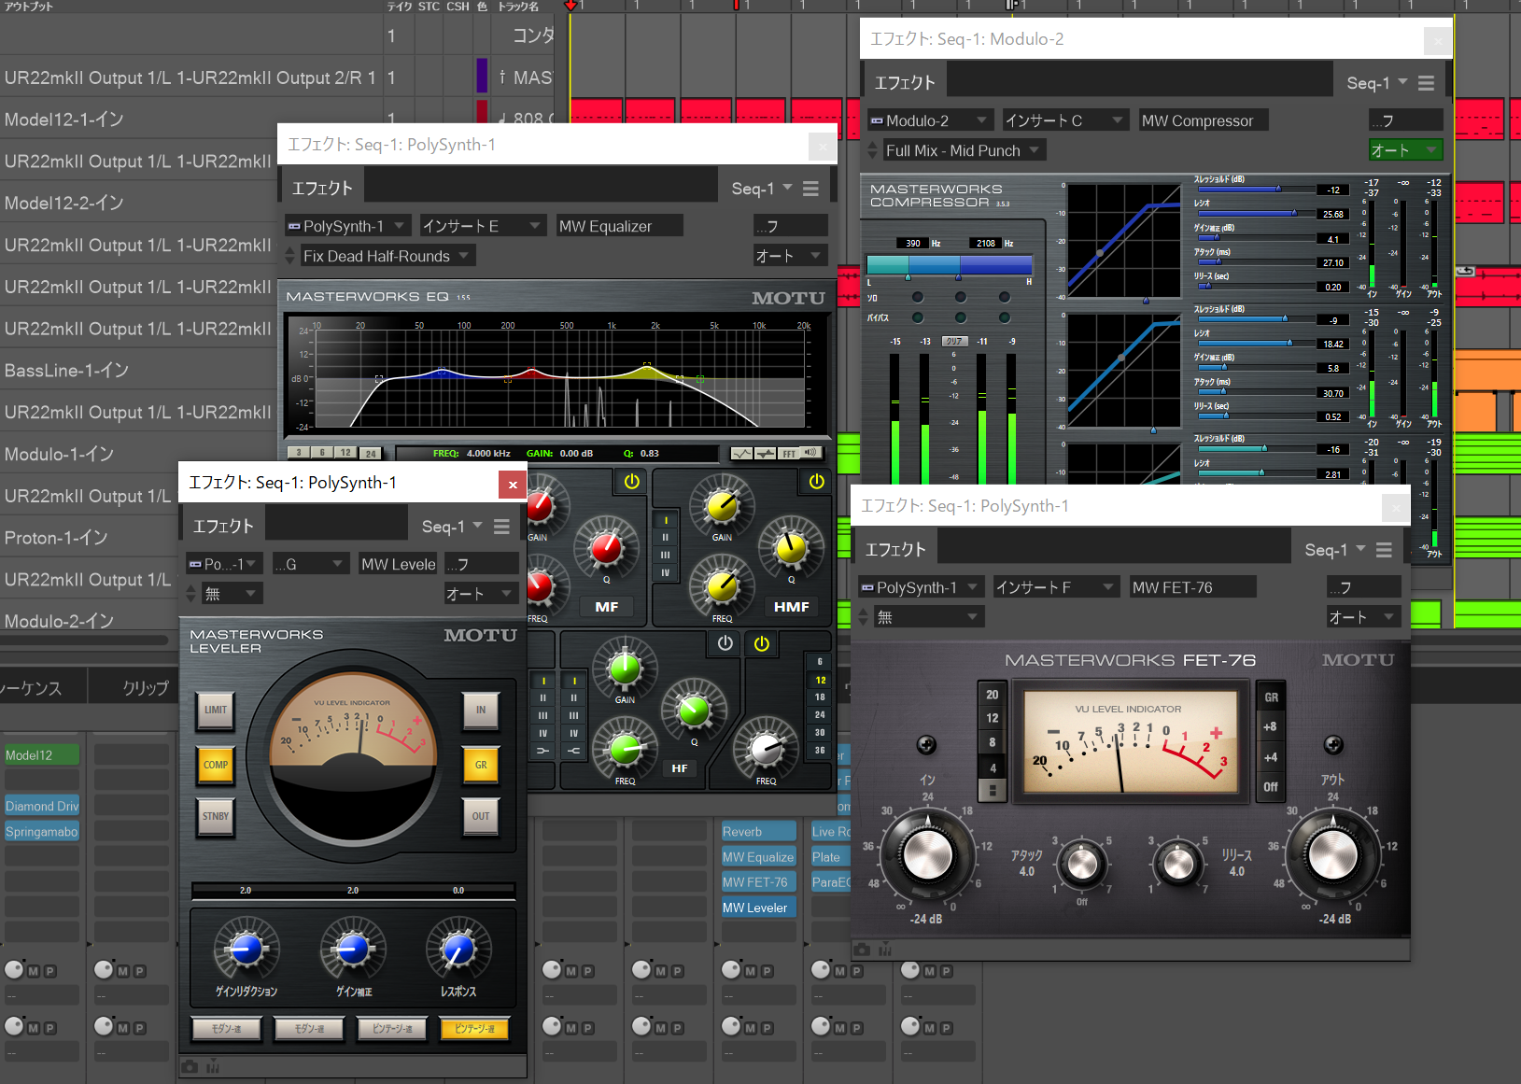
Task: Enable the grey power icon in EQ lower section
Action: pyautogui.click(x=725, y=643)
